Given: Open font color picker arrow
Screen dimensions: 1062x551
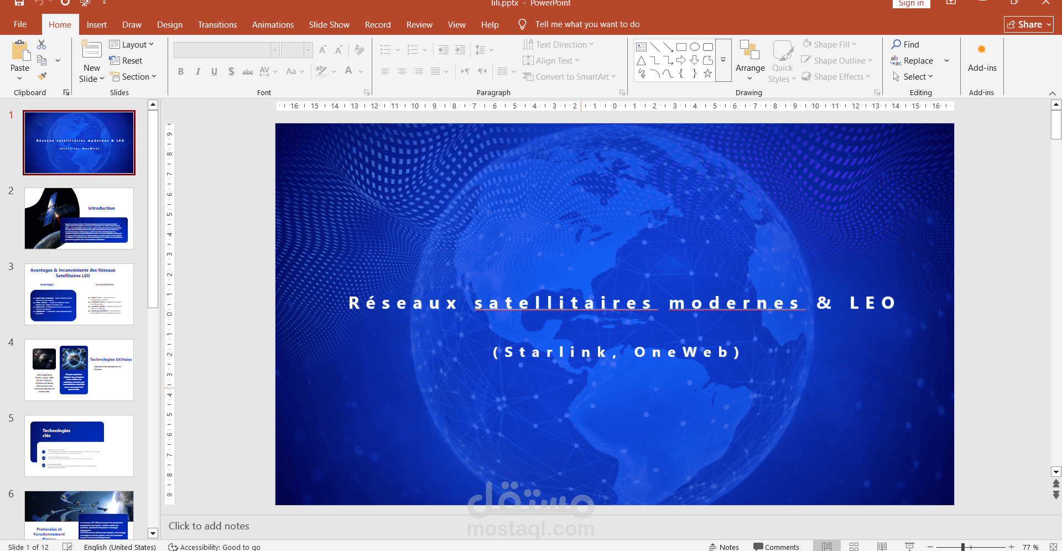Looking at the screenshot, I should point(361,71).
